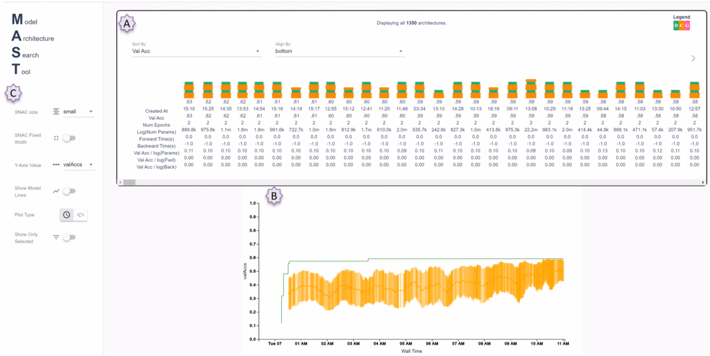710x356 pixels.
Task: Select architecture created at 13:53
Action: (x=242, y=90)
